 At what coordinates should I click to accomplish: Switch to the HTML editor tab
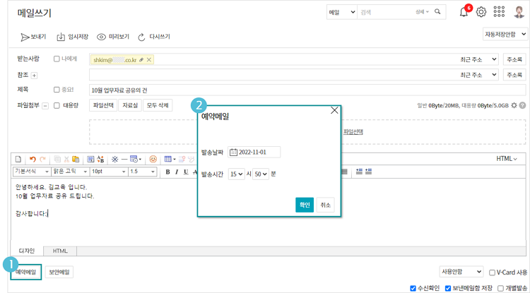tap(60, 251)
